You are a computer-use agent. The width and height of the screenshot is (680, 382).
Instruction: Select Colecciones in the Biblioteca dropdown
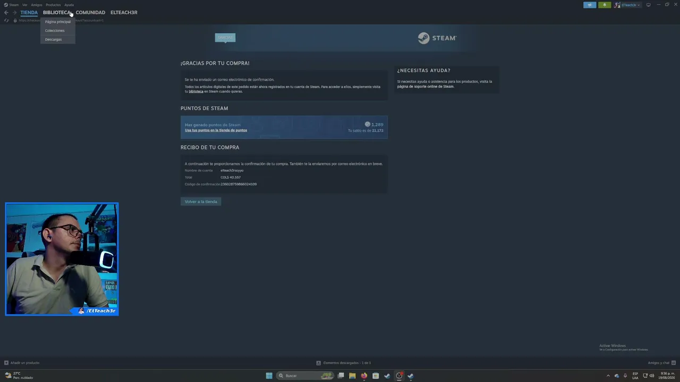point(58,31)
